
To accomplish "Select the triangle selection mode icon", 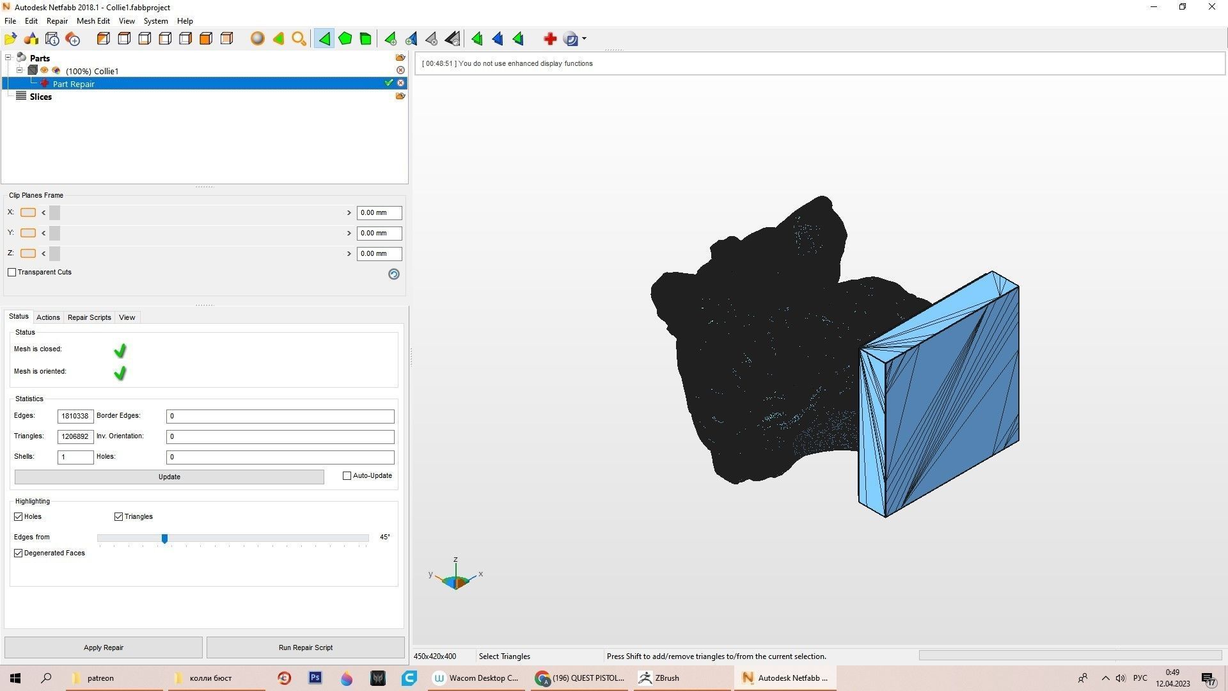I will tap(324, 39).
